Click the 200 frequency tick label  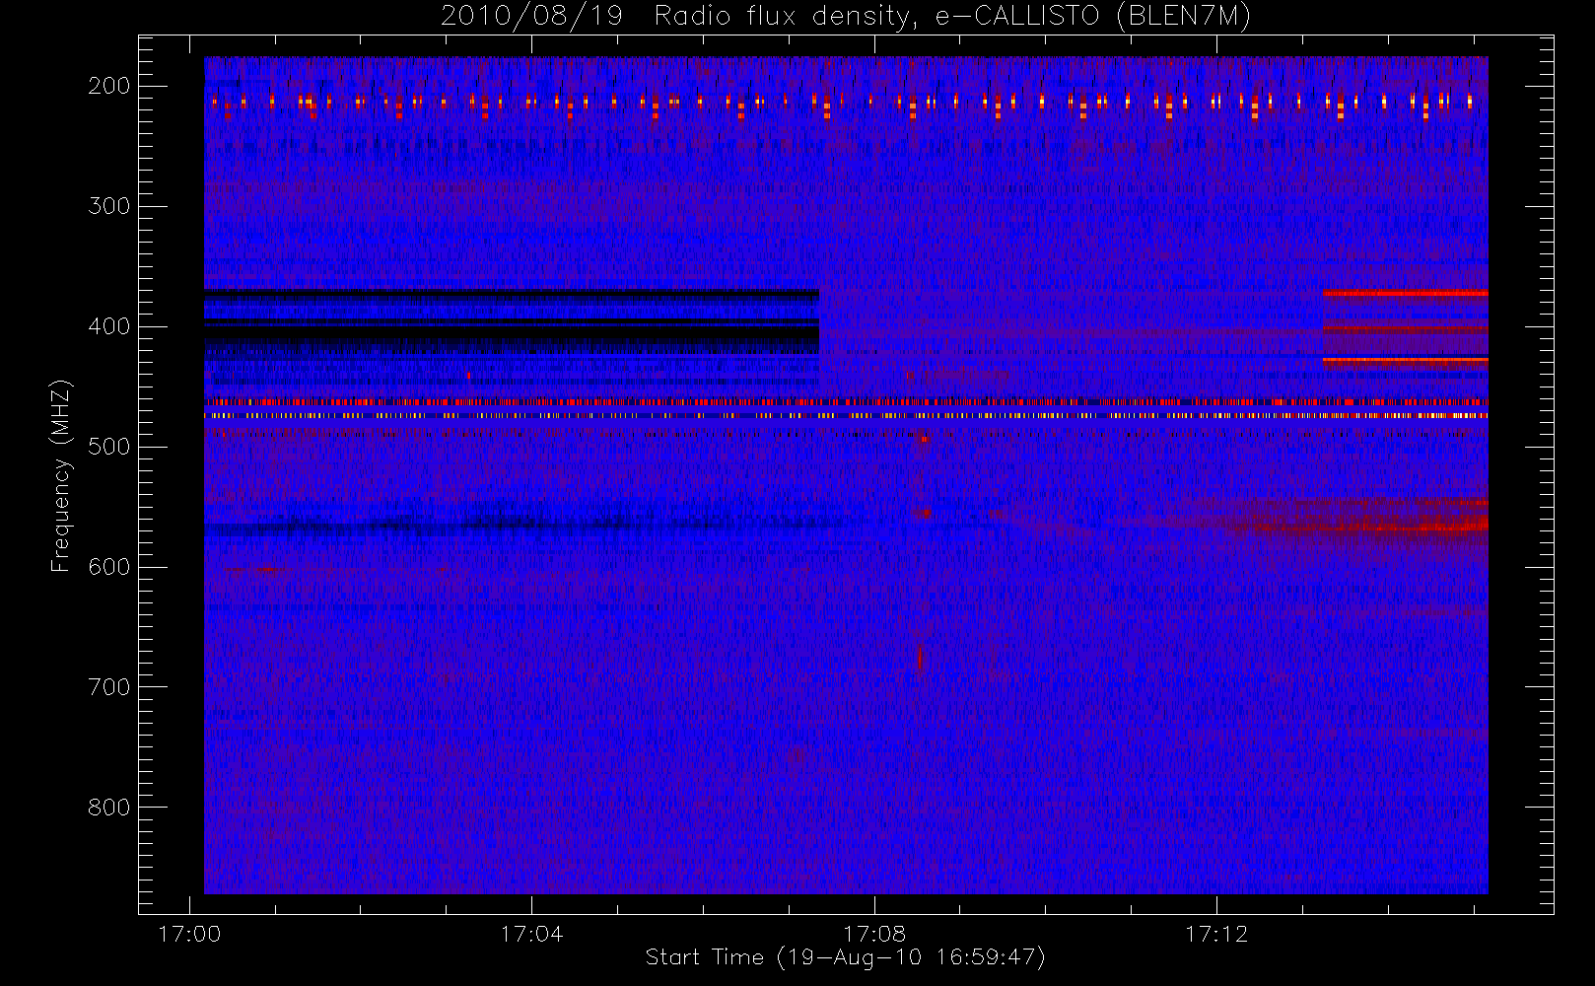click(108, 86)
